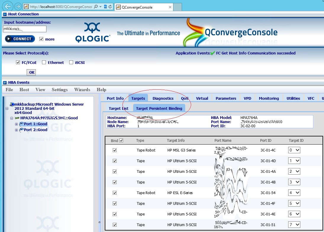Image resolution: width=324 pixels, height=232 pixels.
Task: Open Target ID dropdown showing 4
Action: point(294,193)
